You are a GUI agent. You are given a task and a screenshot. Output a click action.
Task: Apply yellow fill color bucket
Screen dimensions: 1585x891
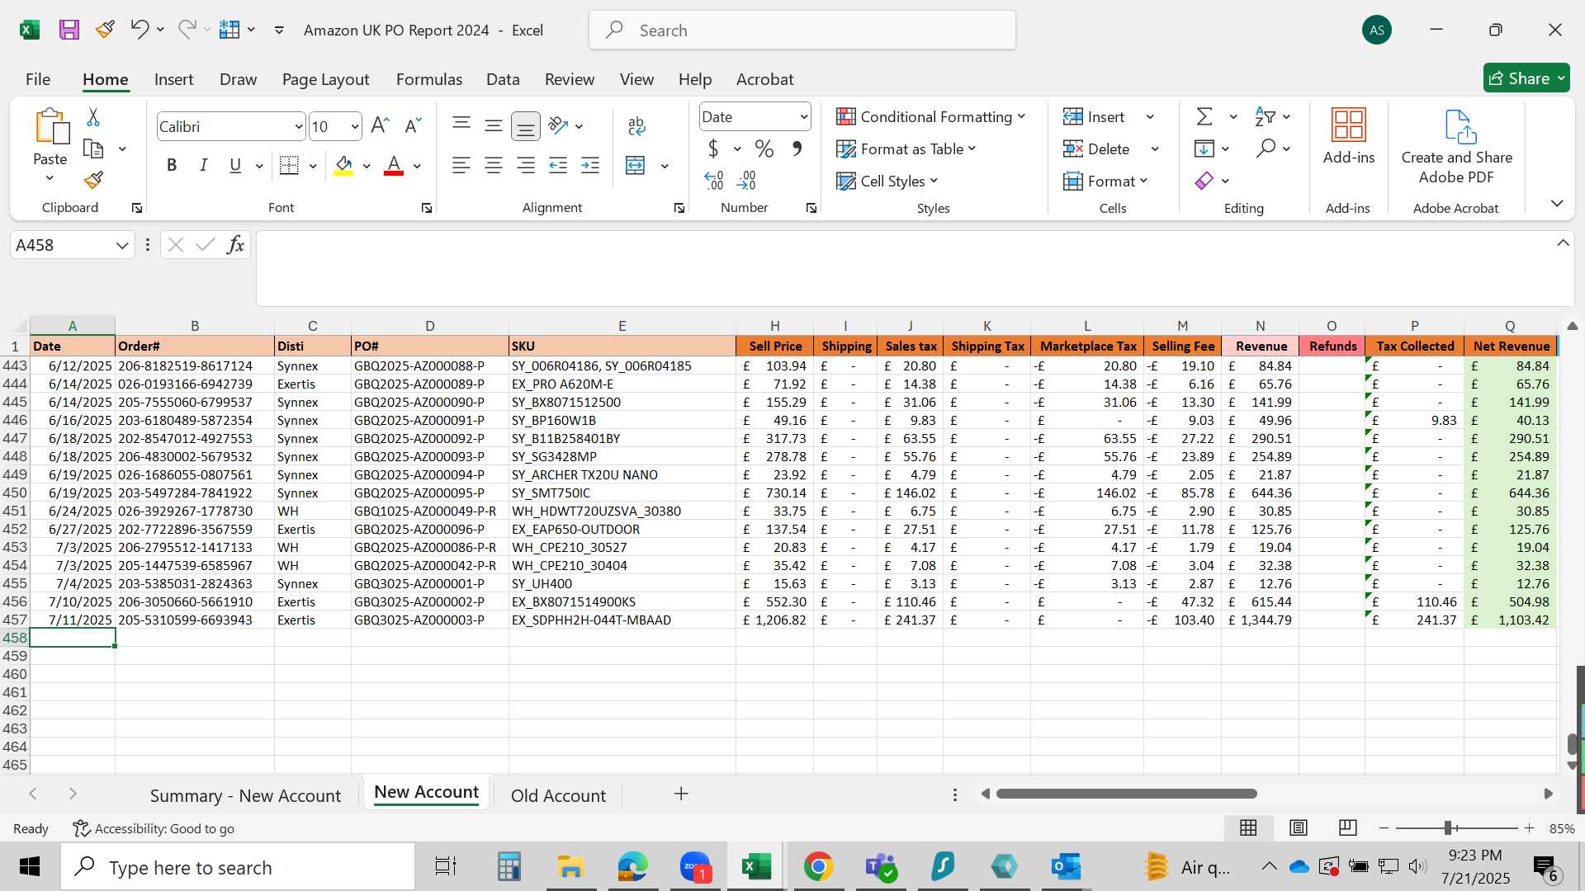(344, 166)
